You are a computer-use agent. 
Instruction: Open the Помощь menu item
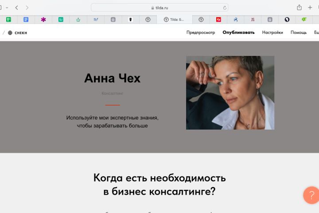(299, 32)
